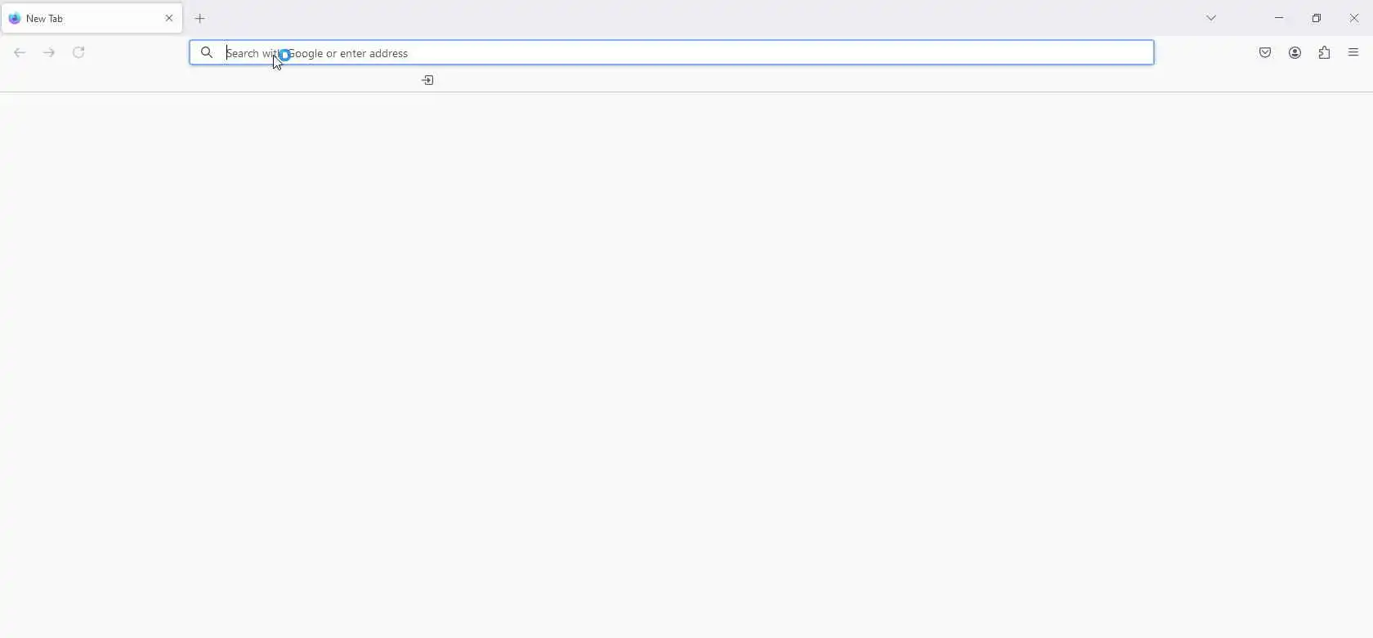This screenshot has height=638, width=1373.
Task: Open a new tab with plus button
Action: [x=200, y=19]
